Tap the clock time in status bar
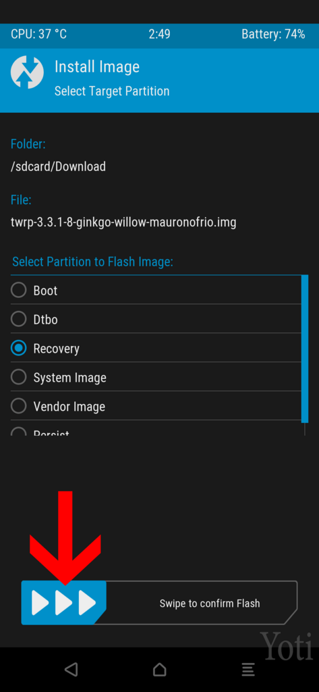This screenshot has height=692, width=319. pos(159,34)
